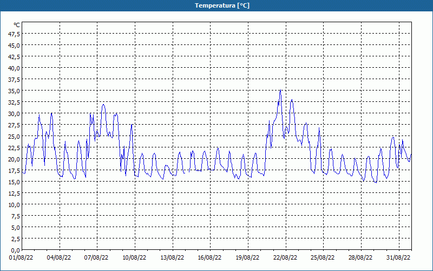The width and height of the screenshot is (433, 271).
Task: Select the 07/08/22 date label
Action: pos(96,258)
